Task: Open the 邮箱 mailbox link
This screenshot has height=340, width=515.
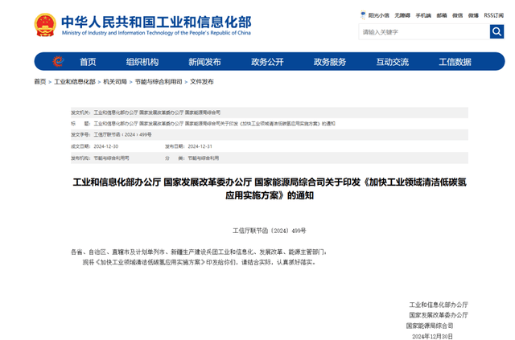Action: click(442, 15)
